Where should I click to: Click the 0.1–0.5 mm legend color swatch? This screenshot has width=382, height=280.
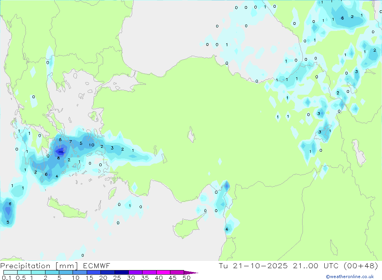click(x=10, y=272)
